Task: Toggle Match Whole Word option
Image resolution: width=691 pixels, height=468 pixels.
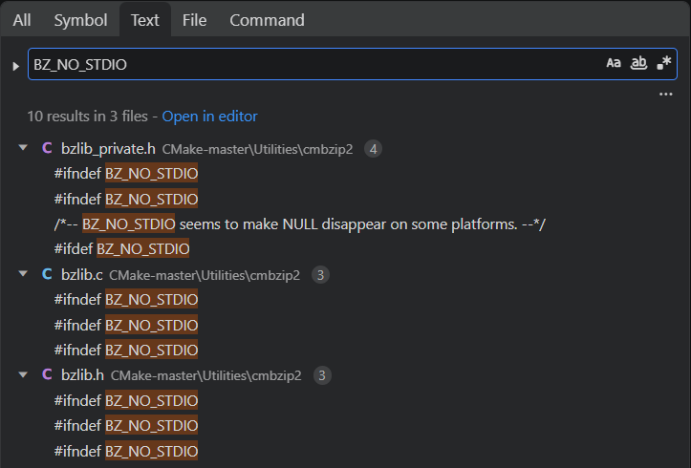Action: pos(638,63)
